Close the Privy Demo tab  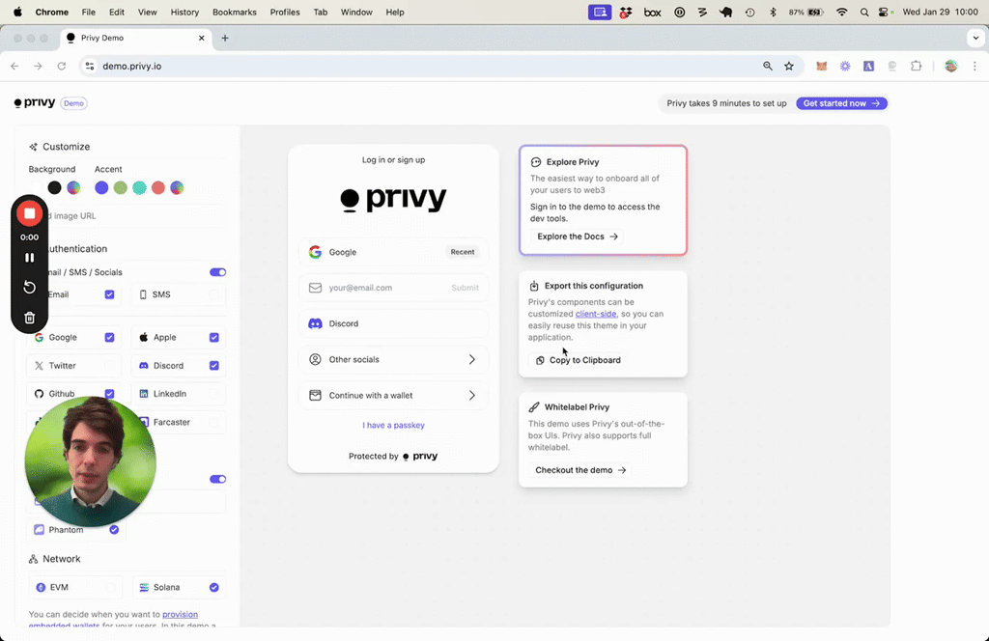(201, 38)
